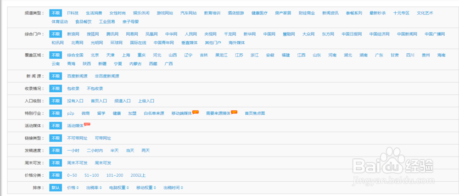
Task: Set coverage region to 上海
Action: 126,55
